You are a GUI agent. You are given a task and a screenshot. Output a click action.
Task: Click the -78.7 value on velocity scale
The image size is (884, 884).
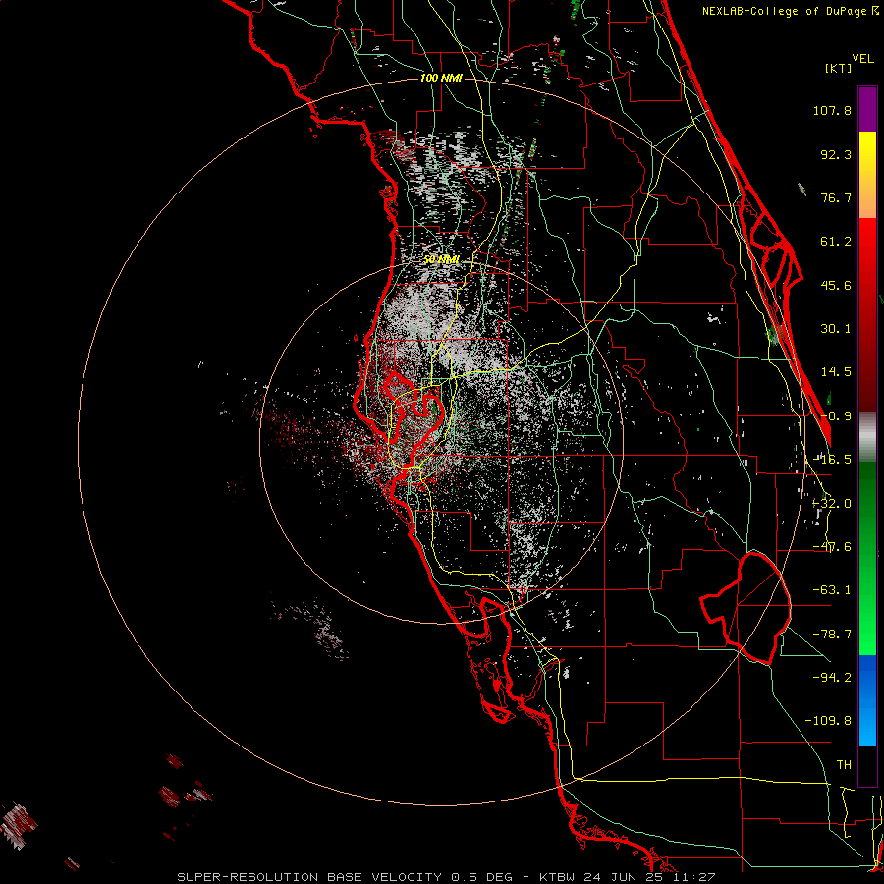[832, 635]
